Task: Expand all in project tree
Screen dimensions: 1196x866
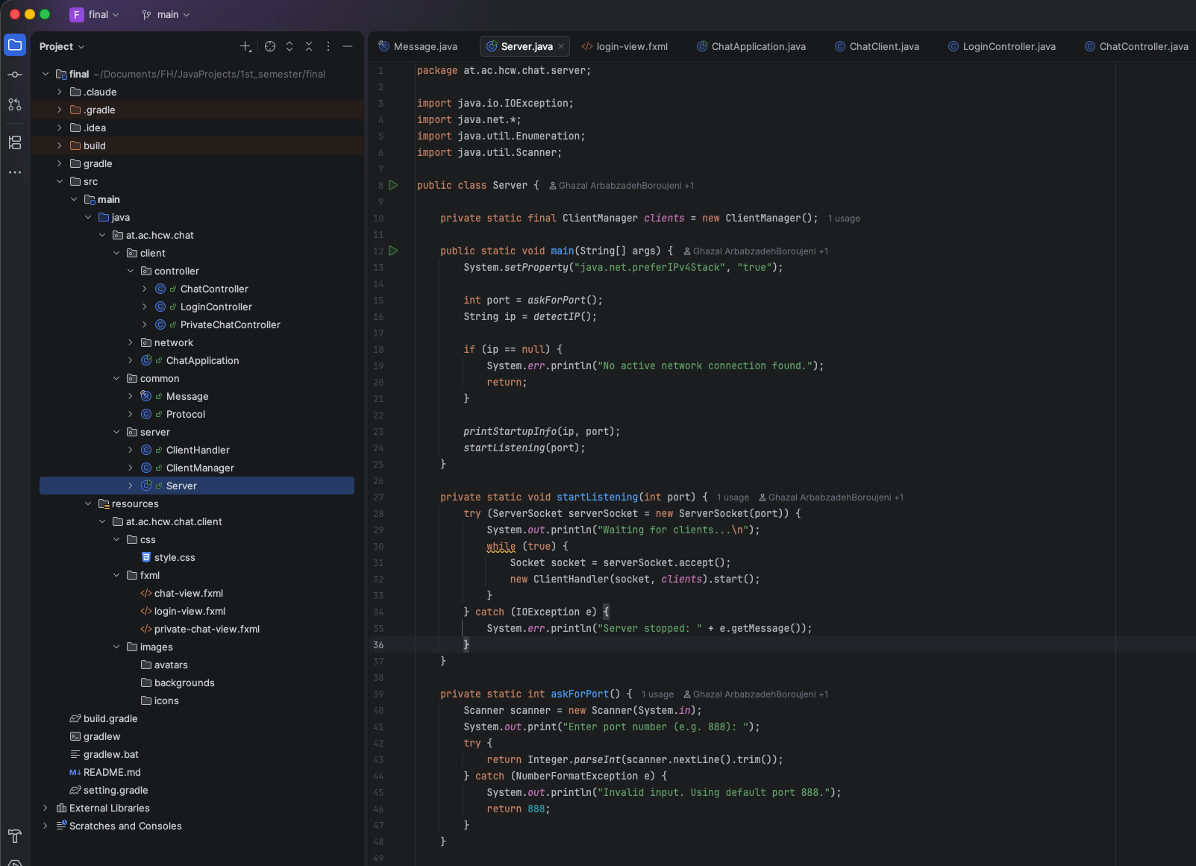Action: click(289, 46)
